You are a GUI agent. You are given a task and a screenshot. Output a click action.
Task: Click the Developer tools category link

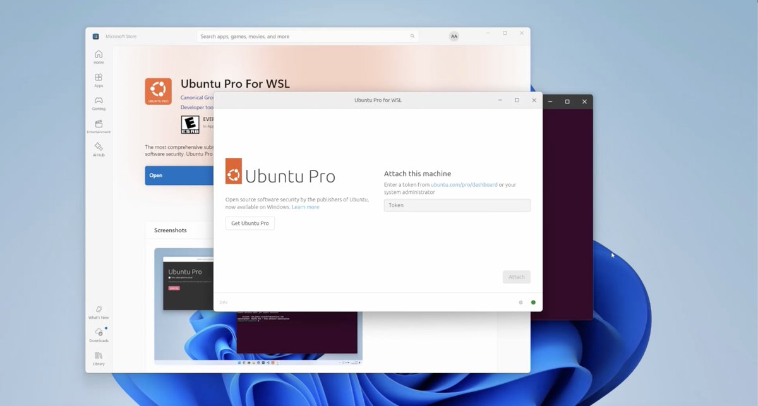click(x=197, y=107)
